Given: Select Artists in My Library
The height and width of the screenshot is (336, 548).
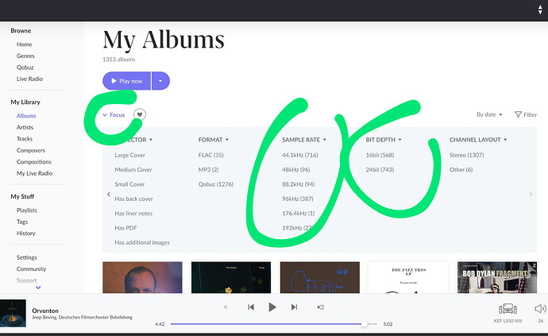Looking at the screenshot, I should click(x=25, y=127).
